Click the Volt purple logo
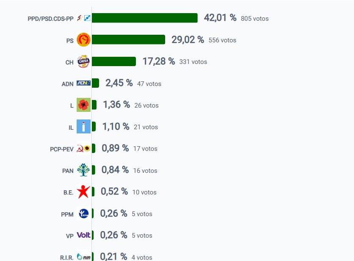354x261 pixels. 83,235
